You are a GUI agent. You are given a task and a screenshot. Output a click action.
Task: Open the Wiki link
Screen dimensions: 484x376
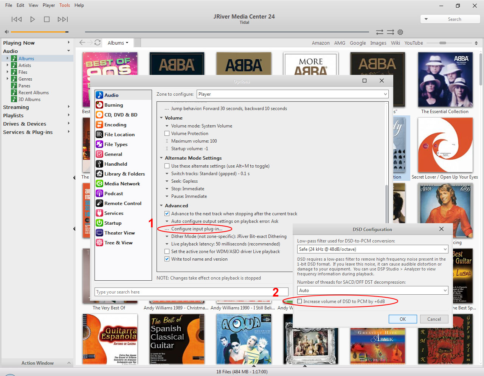pos(396,43)
